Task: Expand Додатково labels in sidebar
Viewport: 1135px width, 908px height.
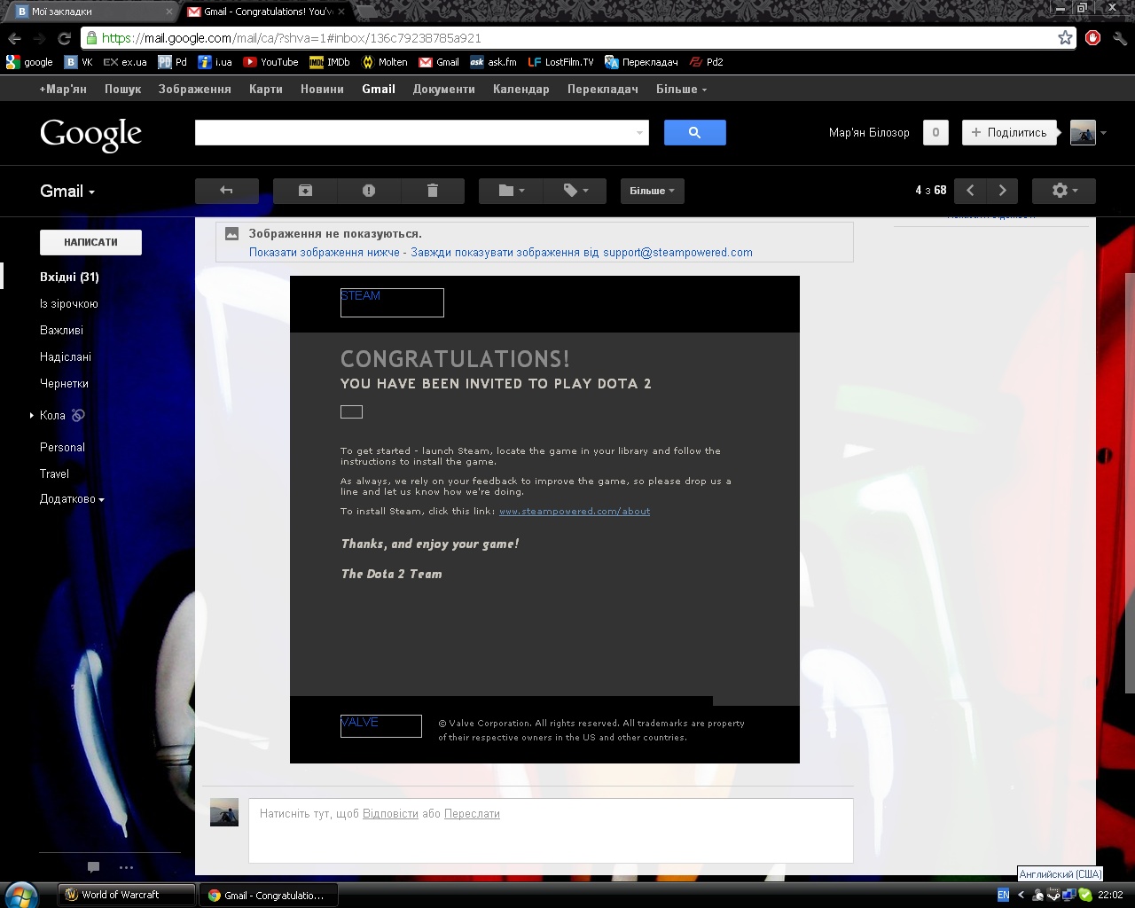Action: coord(72,499)
